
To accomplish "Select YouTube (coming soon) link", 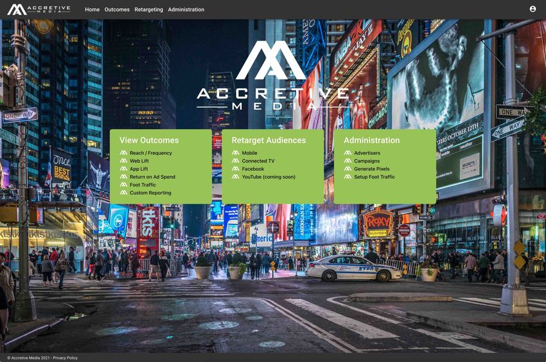I will pyautogui.click(x=269, y=177).
